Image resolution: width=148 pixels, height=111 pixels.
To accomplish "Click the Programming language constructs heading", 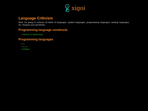I will (43, 30).
